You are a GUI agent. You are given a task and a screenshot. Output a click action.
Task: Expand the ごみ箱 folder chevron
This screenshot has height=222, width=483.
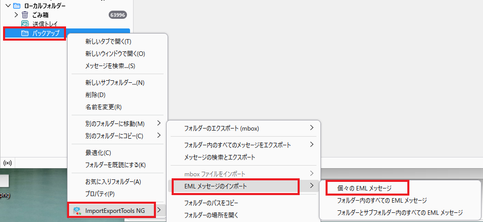tap(16, 14)
